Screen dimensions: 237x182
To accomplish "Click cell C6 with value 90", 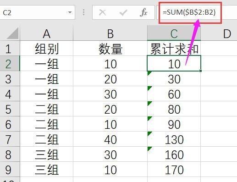I will tap(174, 124).
